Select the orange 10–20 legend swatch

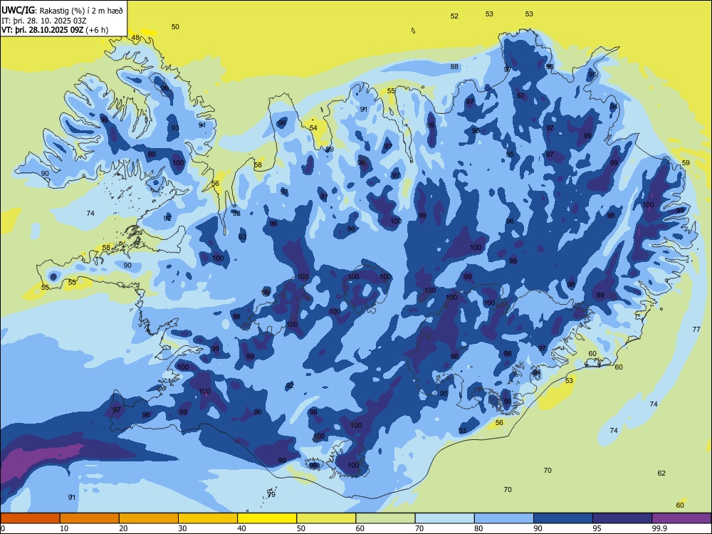(90, 518)
